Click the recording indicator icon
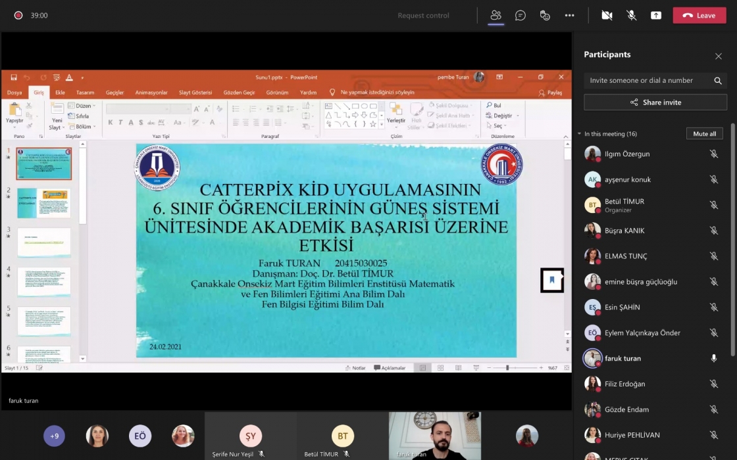This screenshot has width=737, height=460. pyautogui.click(x=18, y=16)
